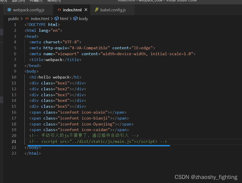The height and width of the screenshot is (183, 242).
Task: Expand breadcrumb chevron after index.html
Action: pyautogui.click(x=52, y=19)
